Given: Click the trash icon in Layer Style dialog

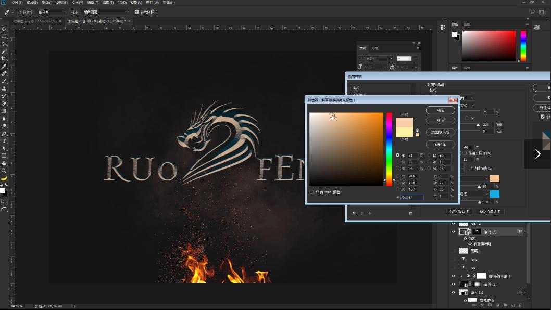Looking at the screenshot, I should coord(410,213).
